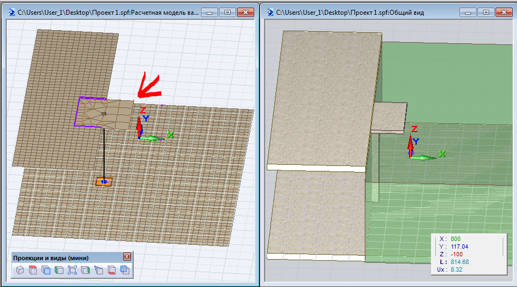Screen dimensions: 517x287
Task: Minimize the Общий вид window
Action: click(x=468, y=12)
